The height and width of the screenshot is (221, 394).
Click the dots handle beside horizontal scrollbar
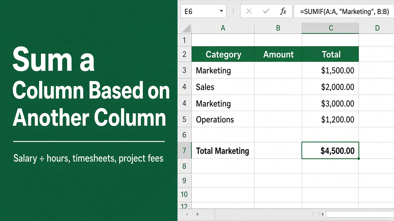pos(313,214)
